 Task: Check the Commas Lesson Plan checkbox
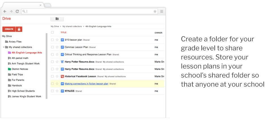tap(52, 47)
